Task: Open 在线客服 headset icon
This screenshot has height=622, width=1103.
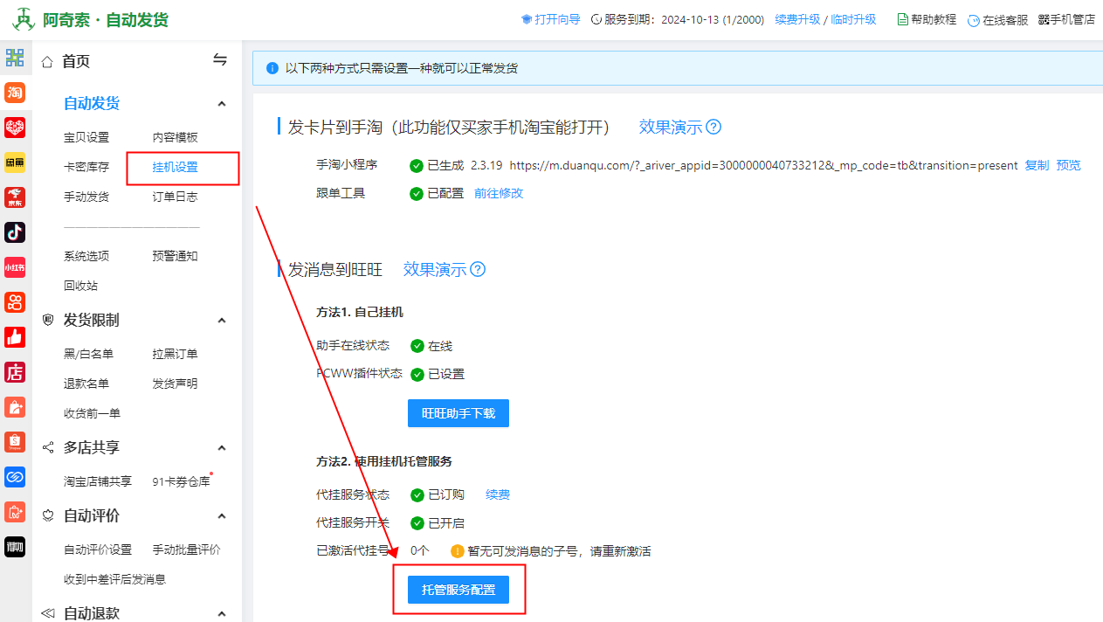Action: pos(974,20)
